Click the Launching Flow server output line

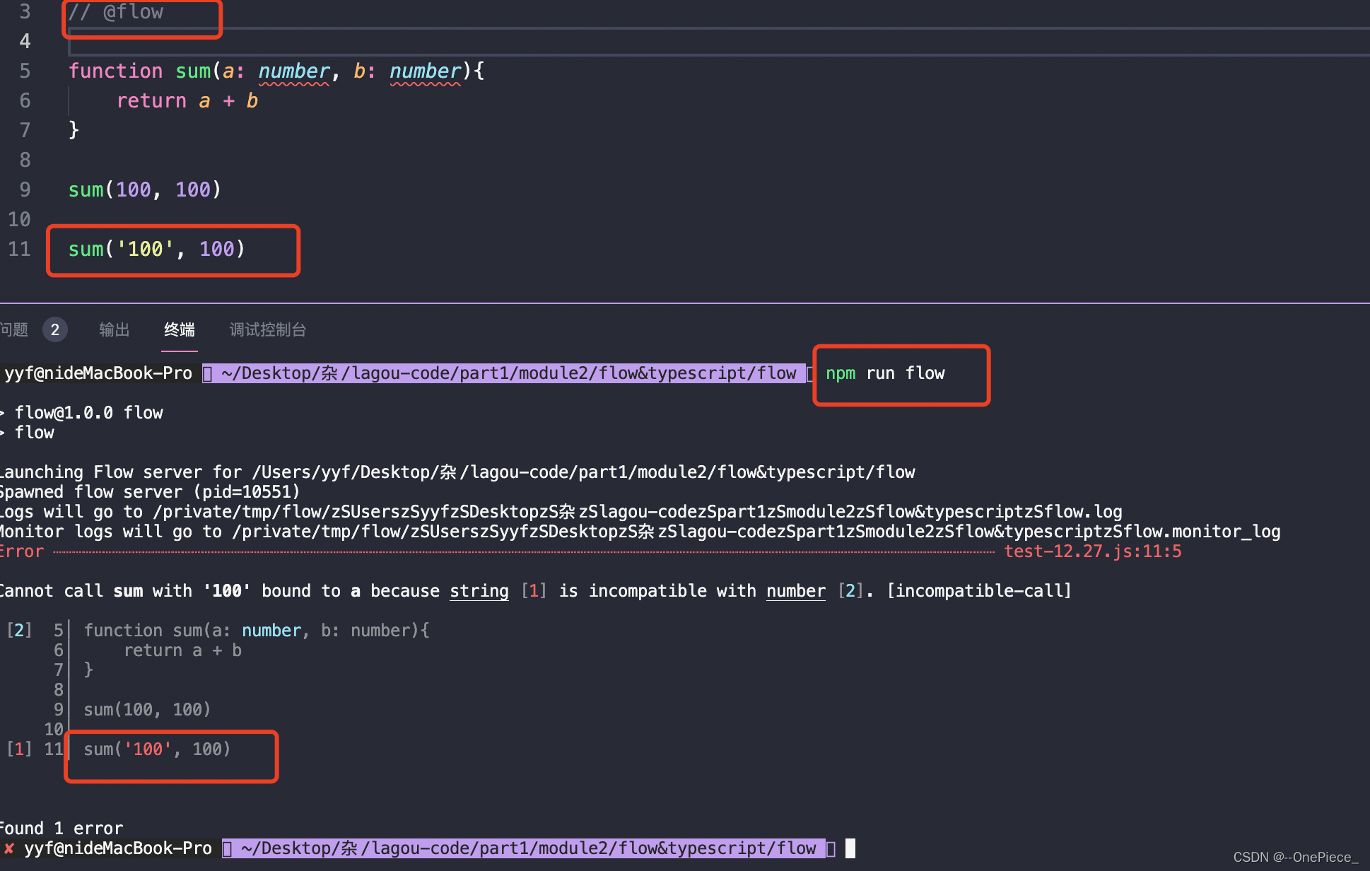457,472
